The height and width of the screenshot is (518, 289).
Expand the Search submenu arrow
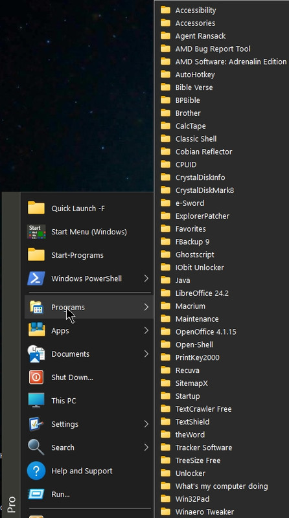coord(146,447)
